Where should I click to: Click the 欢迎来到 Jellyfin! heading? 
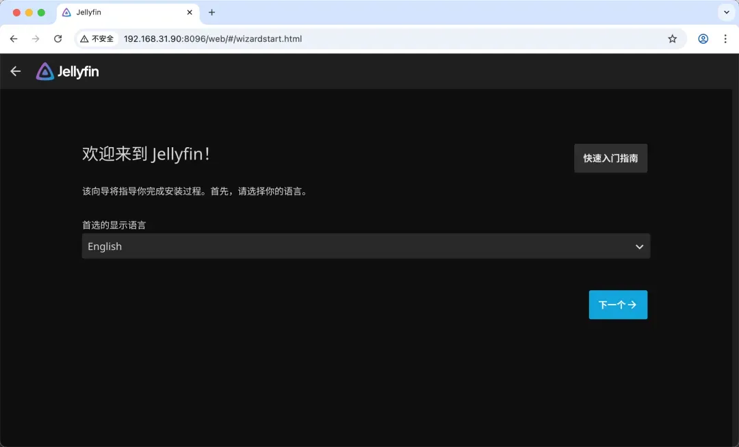146,154
